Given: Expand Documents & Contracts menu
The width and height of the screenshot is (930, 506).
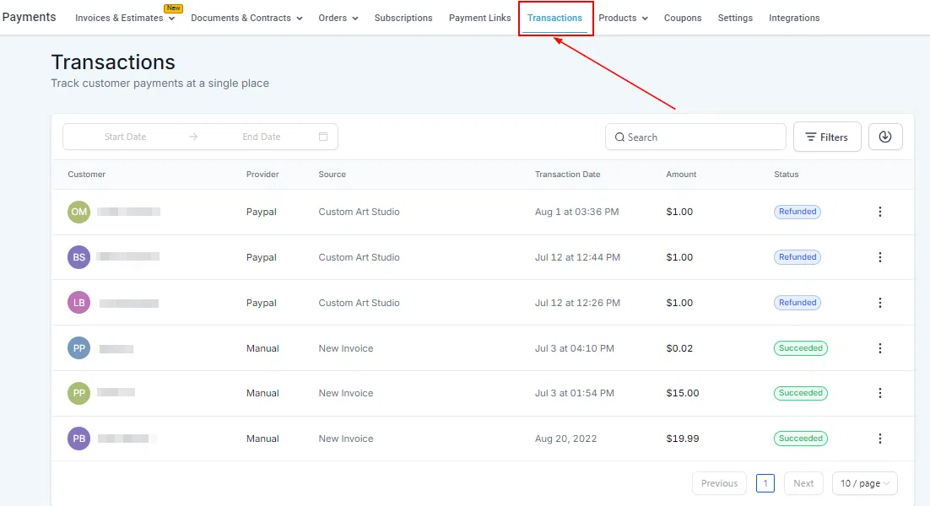Looking at the screenshot, I should [x=246, y=18].
